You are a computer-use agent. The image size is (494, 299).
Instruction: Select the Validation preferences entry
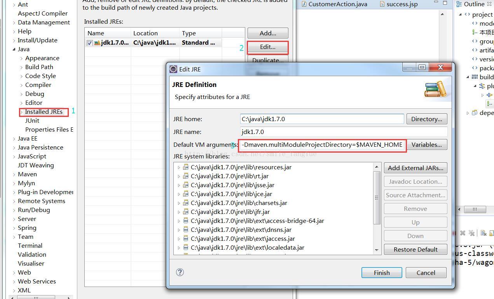32,254
